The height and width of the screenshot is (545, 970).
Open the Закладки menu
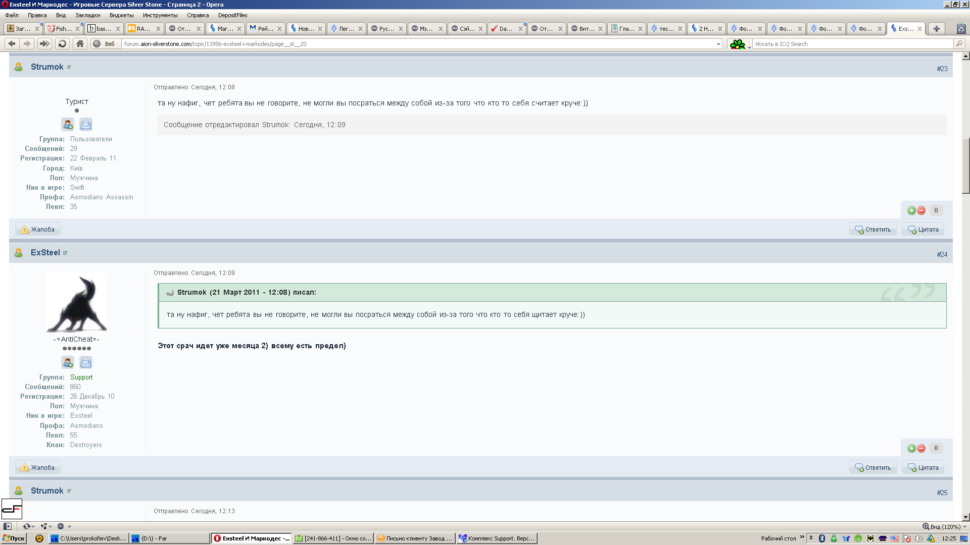(x=87, y=15)
